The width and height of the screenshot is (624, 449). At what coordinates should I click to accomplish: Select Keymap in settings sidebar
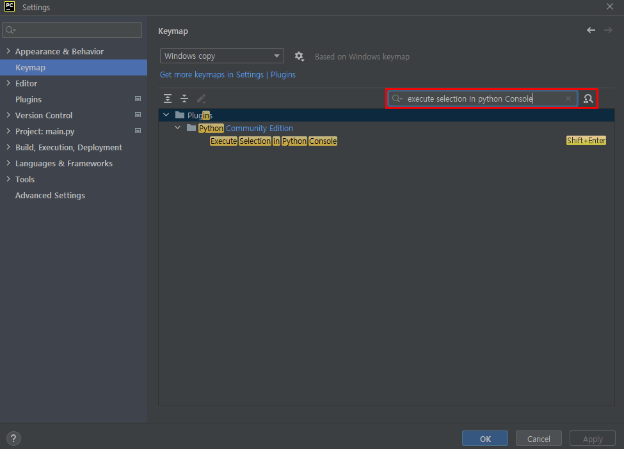pyautogui.click(x=74, y=67)
